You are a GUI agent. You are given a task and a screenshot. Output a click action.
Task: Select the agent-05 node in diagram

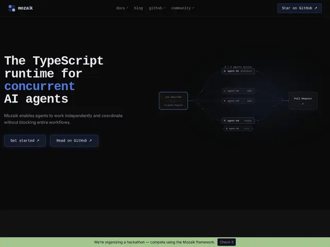pyautogui.click(x=238, y=129)
